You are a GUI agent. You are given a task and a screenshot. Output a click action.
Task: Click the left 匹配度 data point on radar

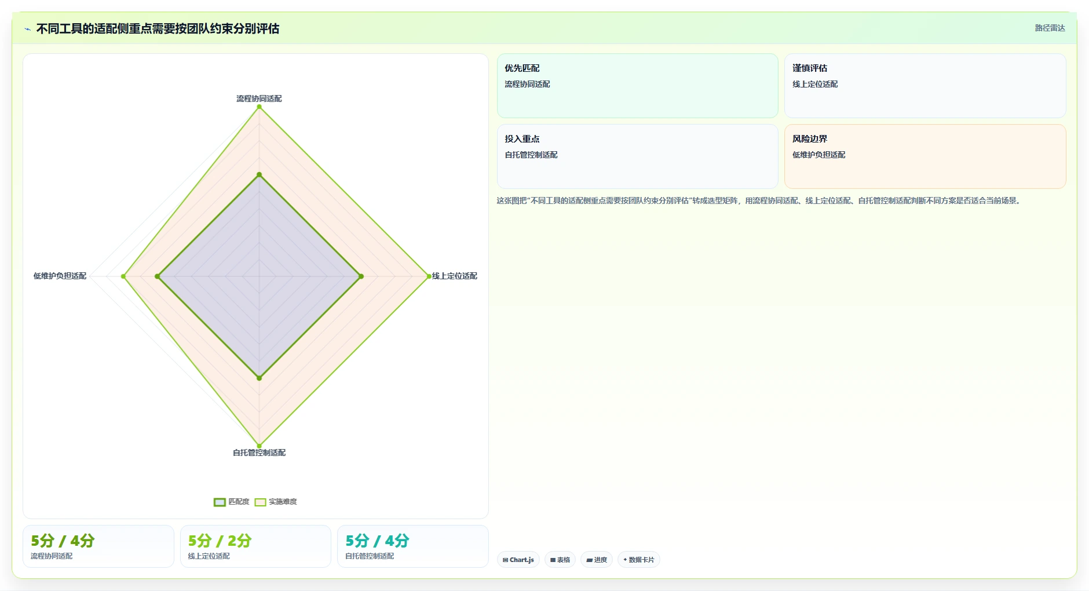(157, 276)
